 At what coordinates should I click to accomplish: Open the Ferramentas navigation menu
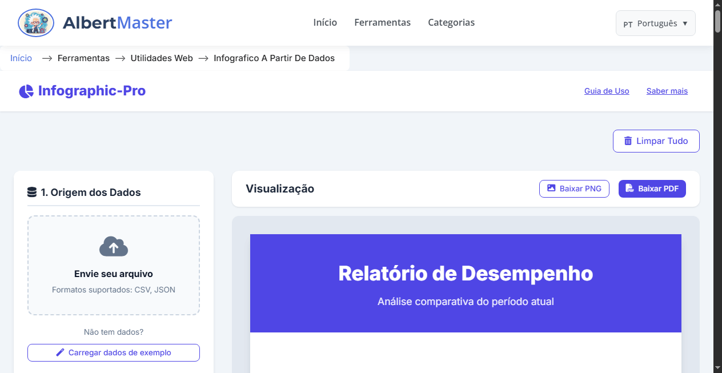(382, 22)
